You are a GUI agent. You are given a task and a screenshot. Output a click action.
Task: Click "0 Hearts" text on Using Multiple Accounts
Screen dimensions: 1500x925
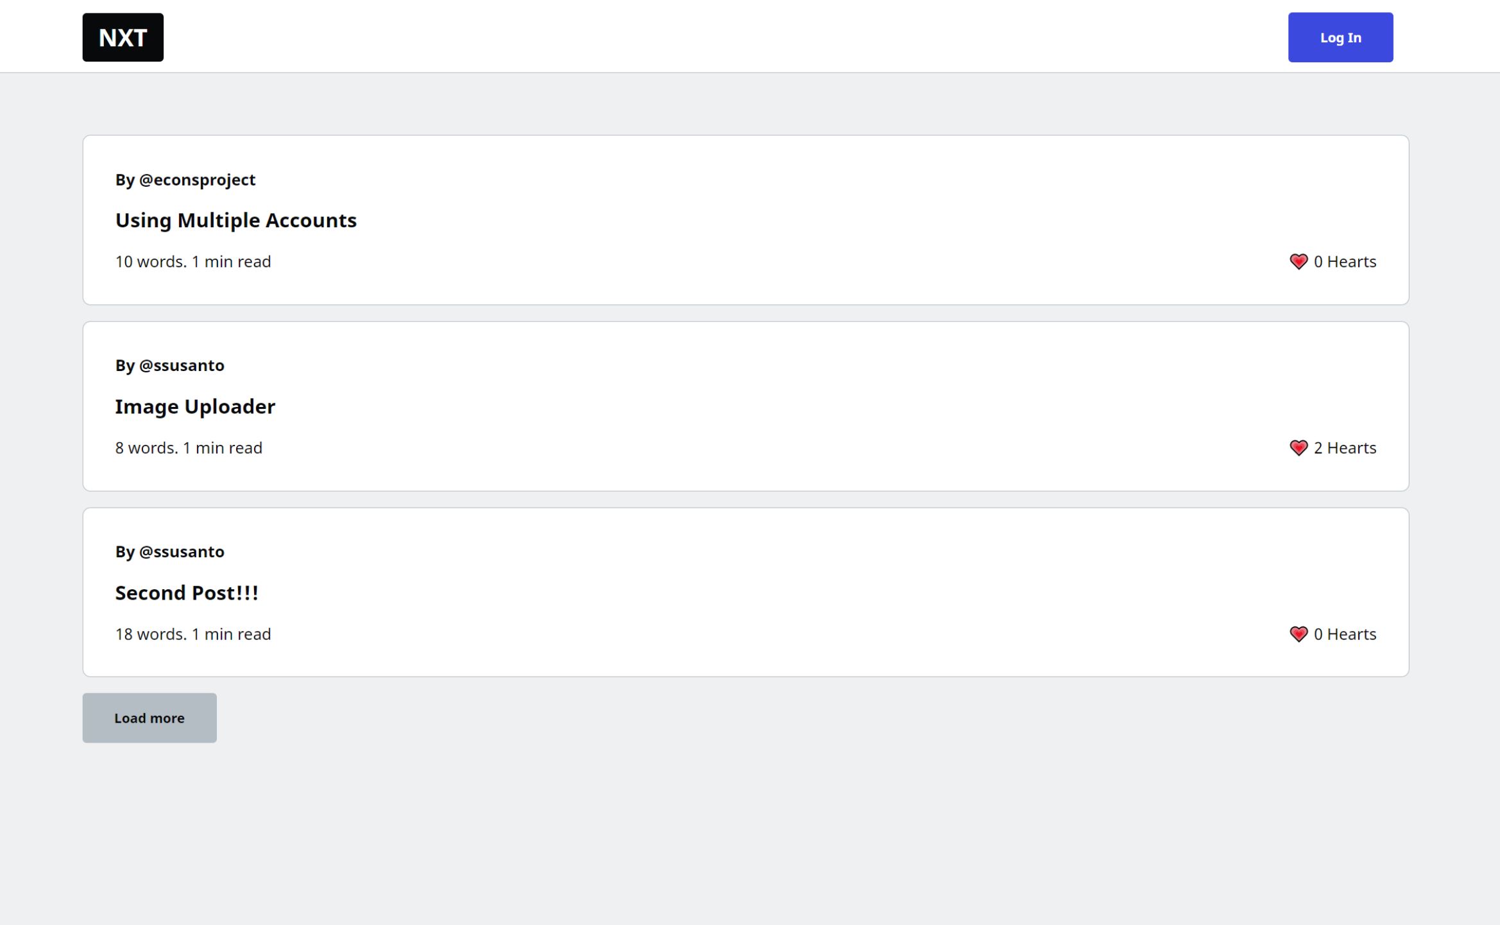1345,262
